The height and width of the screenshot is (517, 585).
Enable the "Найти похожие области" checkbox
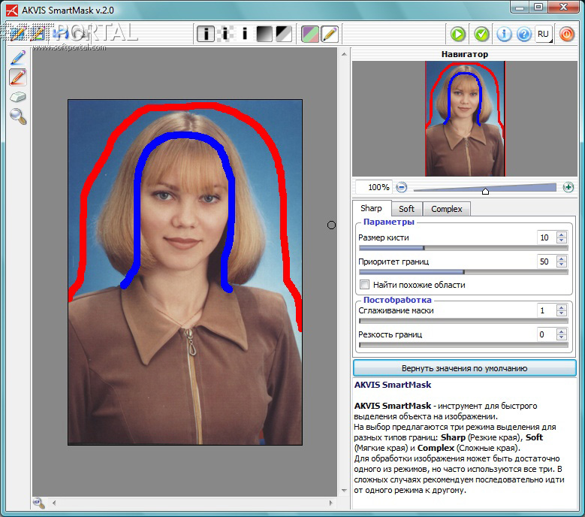tap(365, 285)
